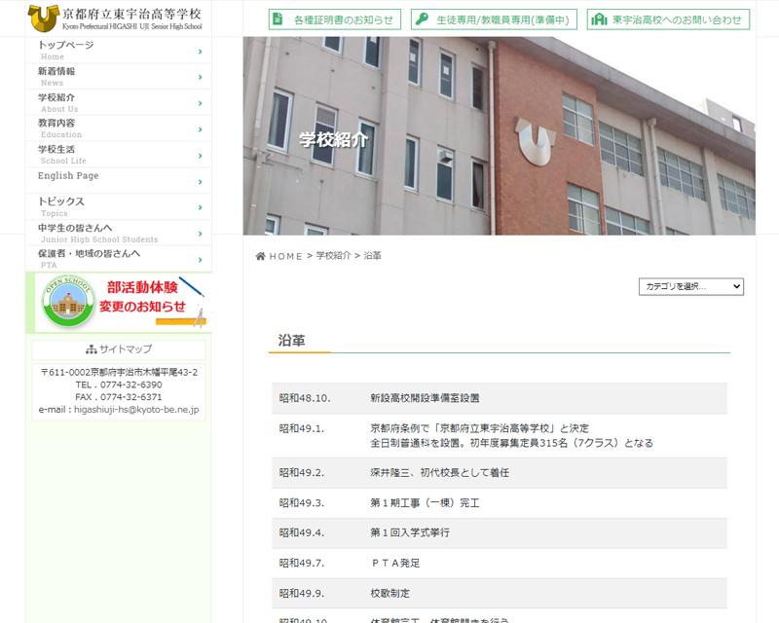Open 保護者・地域の皆さんへ PTA page
779x623 pixels.
click(117, 258)
